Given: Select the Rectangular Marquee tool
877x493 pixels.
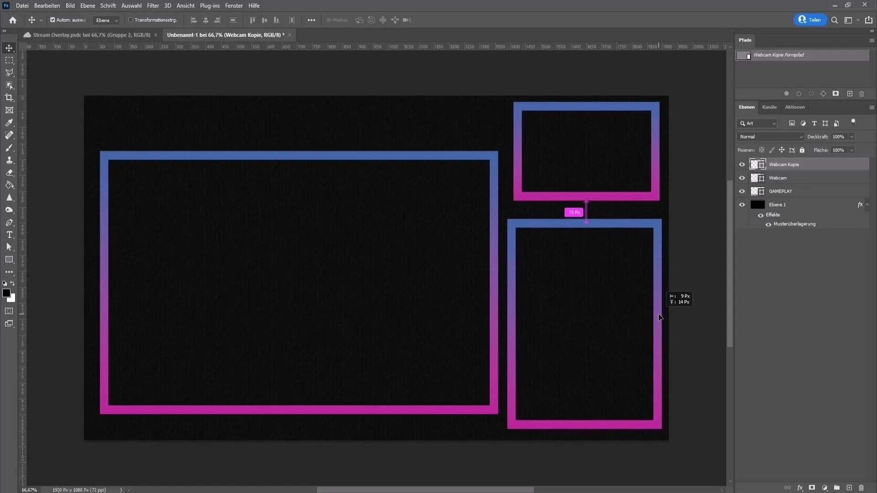Looking at the screenshot, I should click(x=9, y=60).
